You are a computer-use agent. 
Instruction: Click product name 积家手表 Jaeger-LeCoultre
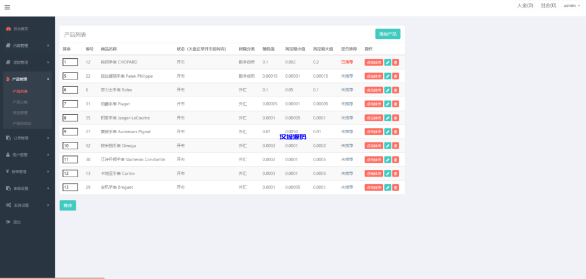(125, 118)
